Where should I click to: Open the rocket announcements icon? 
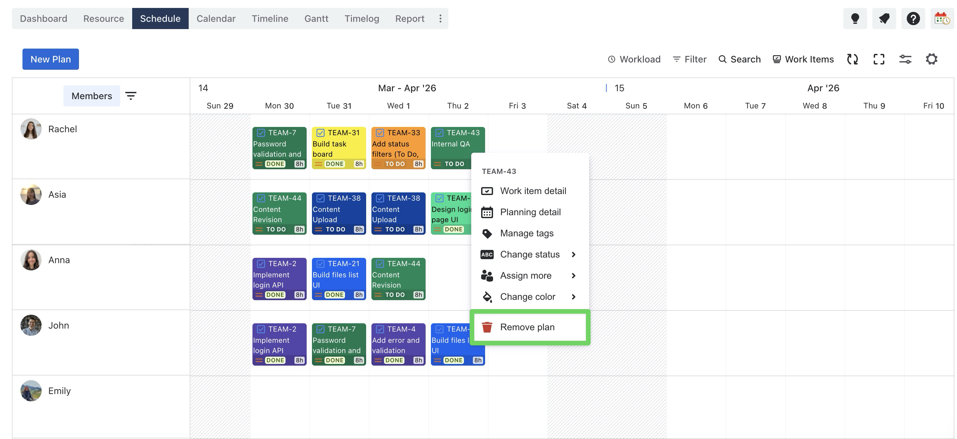coord(884,18)
